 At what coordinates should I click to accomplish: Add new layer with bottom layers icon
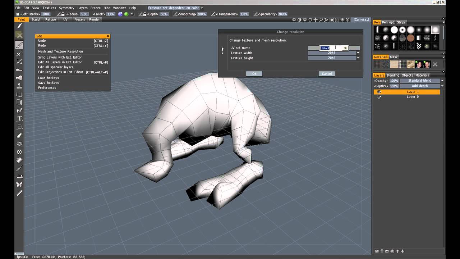[377, 251]
